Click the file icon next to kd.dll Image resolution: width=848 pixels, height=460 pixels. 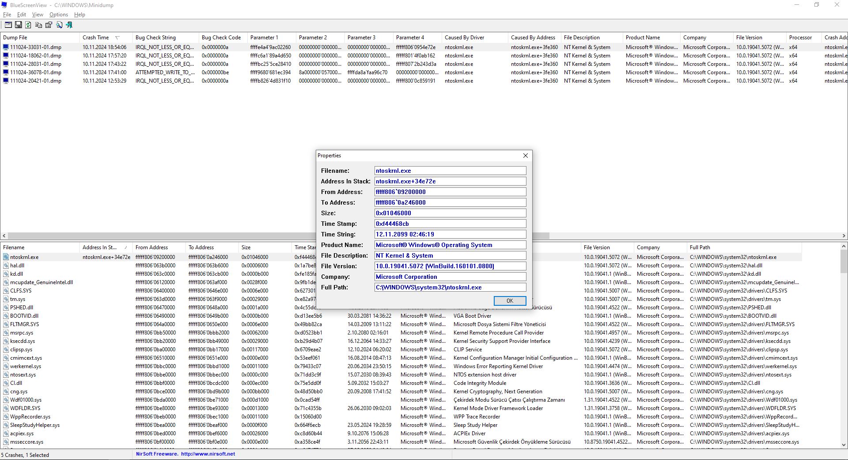(6, 274)
